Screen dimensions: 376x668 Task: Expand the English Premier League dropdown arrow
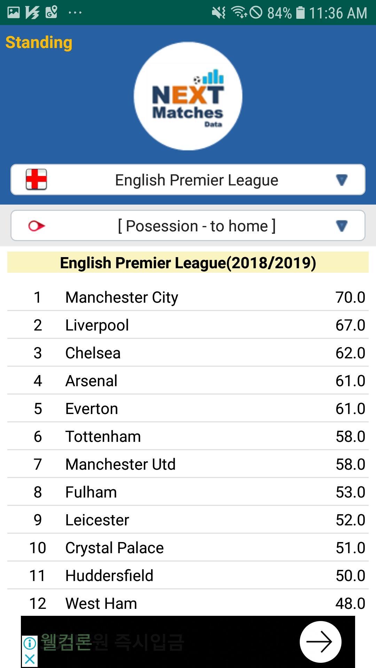342,180
